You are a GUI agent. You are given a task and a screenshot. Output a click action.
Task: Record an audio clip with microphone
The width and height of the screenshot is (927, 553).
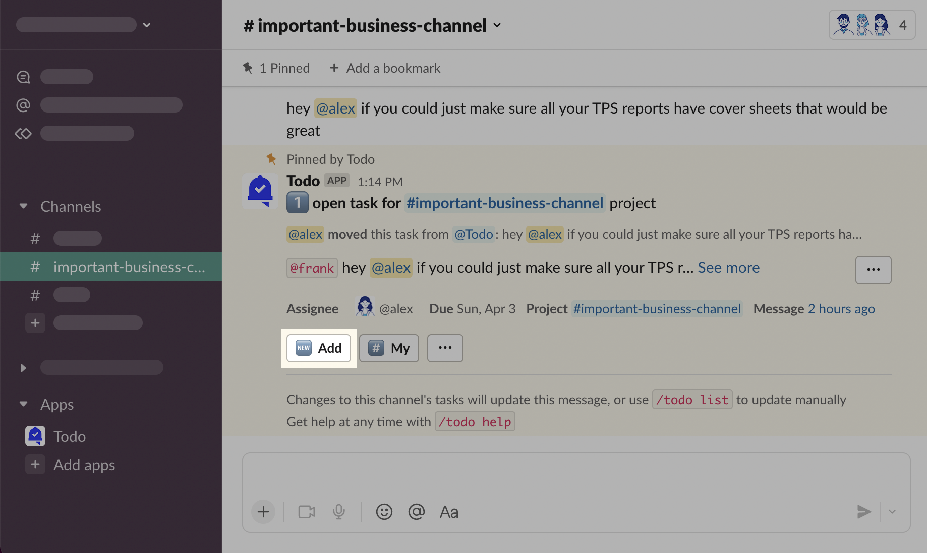[339, 512]
